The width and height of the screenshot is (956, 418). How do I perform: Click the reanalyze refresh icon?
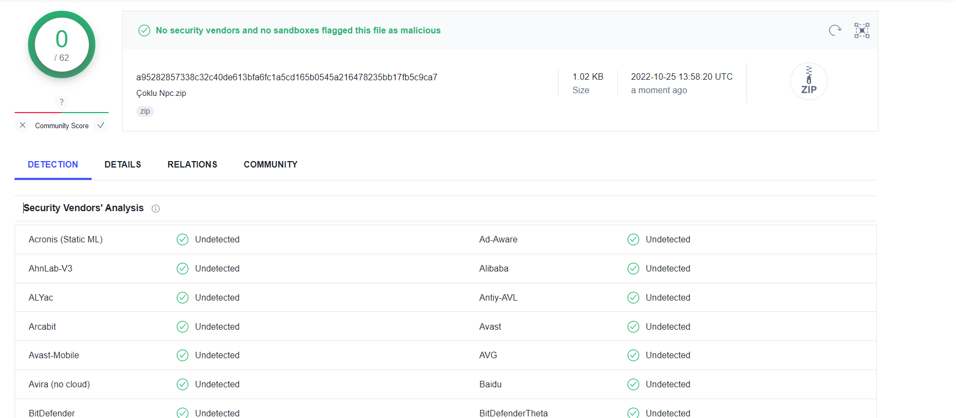tap(835, 30)
